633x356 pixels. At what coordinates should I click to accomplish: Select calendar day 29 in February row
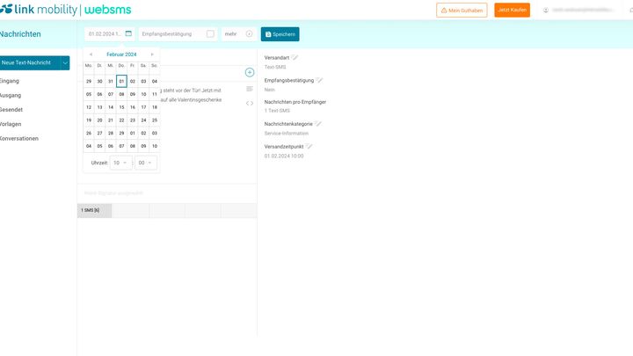[121, 134]
